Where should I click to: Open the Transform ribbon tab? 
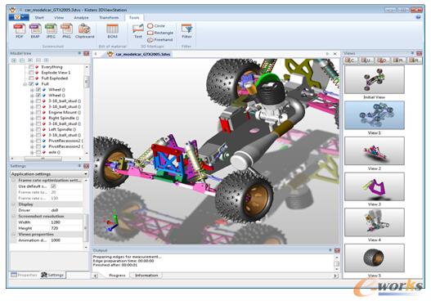(x=109, y=18)
